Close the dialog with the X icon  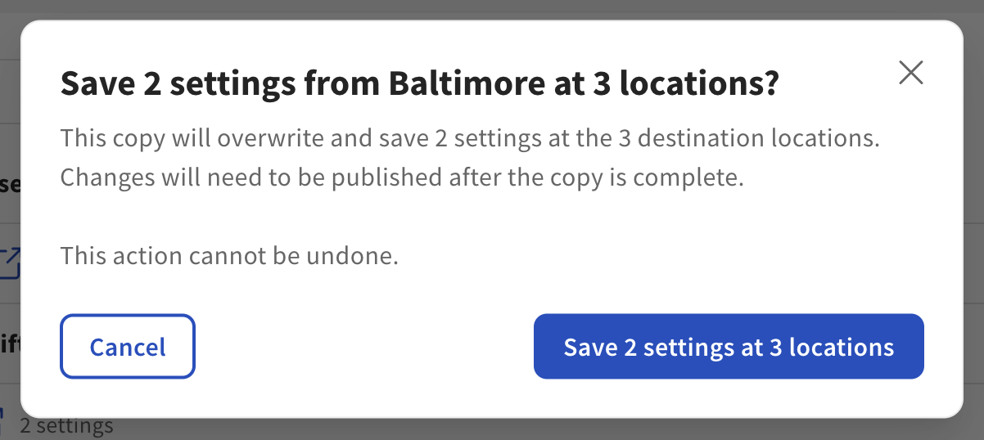910,73
